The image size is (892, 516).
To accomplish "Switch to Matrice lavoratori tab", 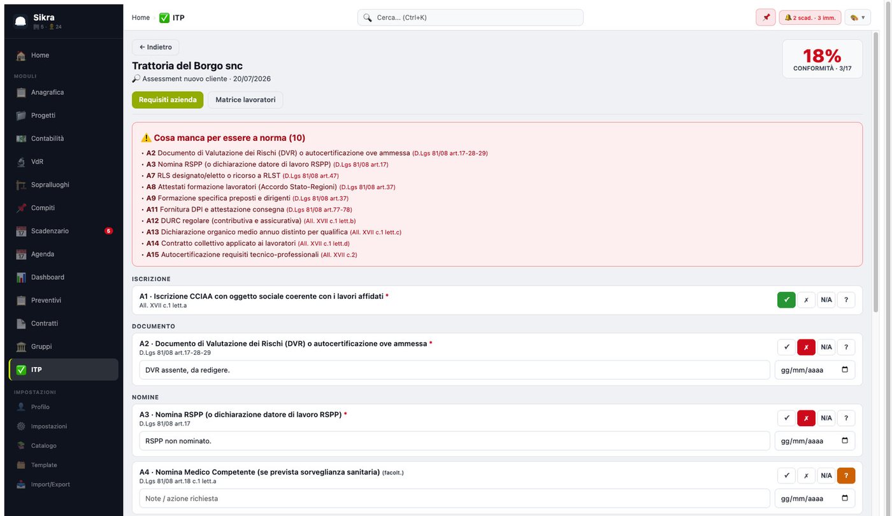I will tap(245, 100).
